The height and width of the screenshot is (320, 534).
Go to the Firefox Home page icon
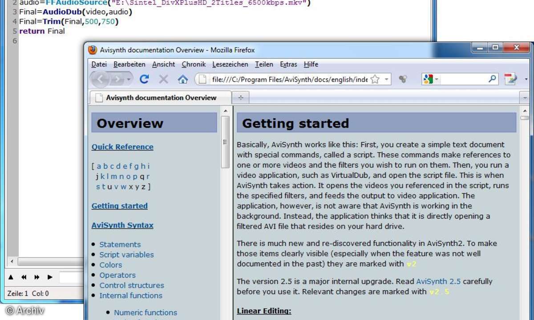(183, 79)
